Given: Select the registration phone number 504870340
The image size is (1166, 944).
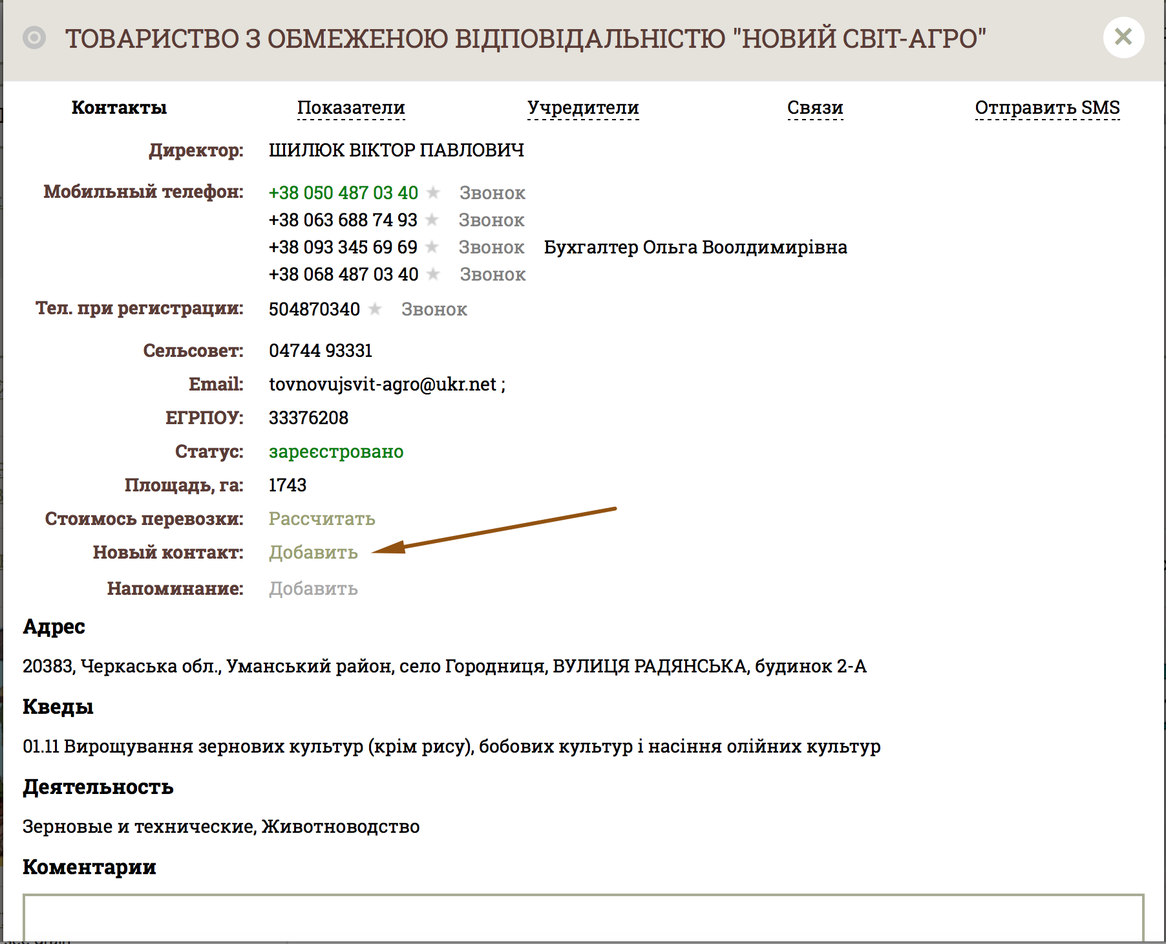Looking at the screenshot, I should tap(314, 309).
